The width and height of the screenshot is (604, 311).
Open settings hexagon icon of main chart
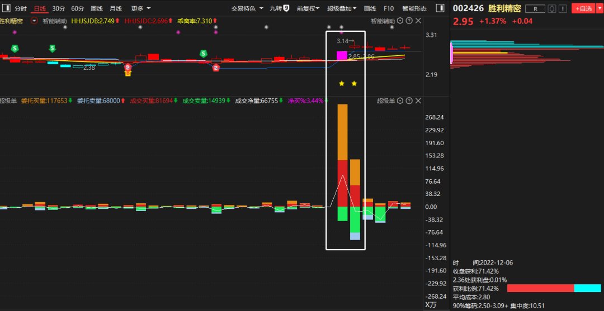click(x=400, y=21)
